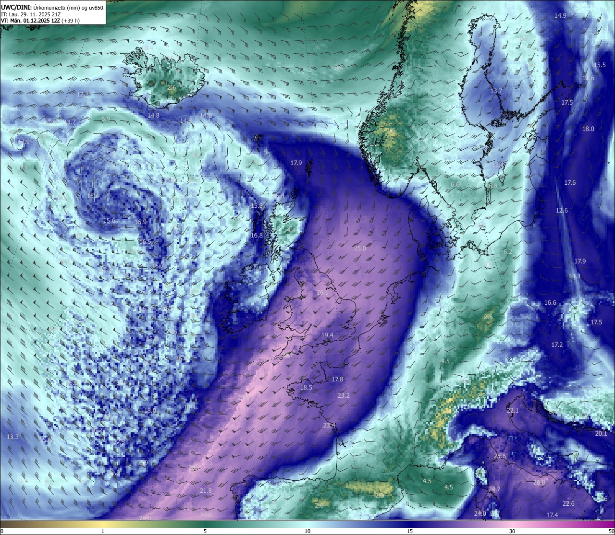
Task: Click the 17.2 value over eastern Europe
Action: [557, 345]
